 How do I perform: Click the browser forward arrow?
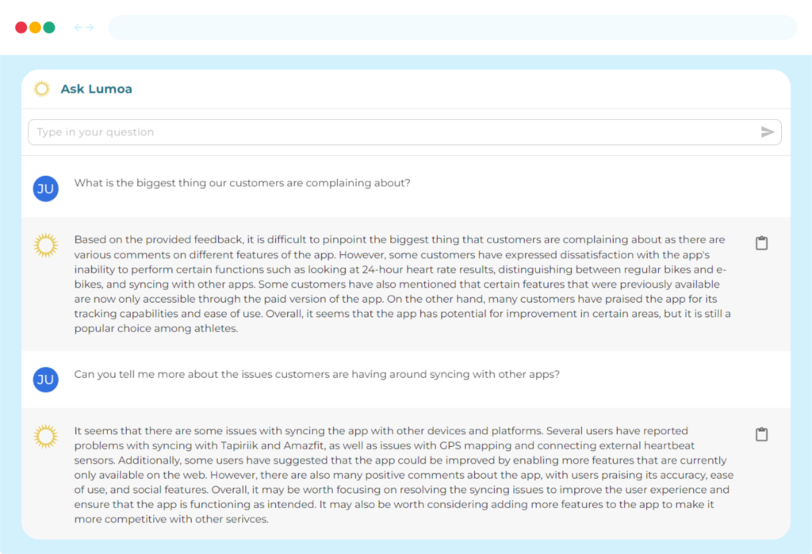pos(88,27)
